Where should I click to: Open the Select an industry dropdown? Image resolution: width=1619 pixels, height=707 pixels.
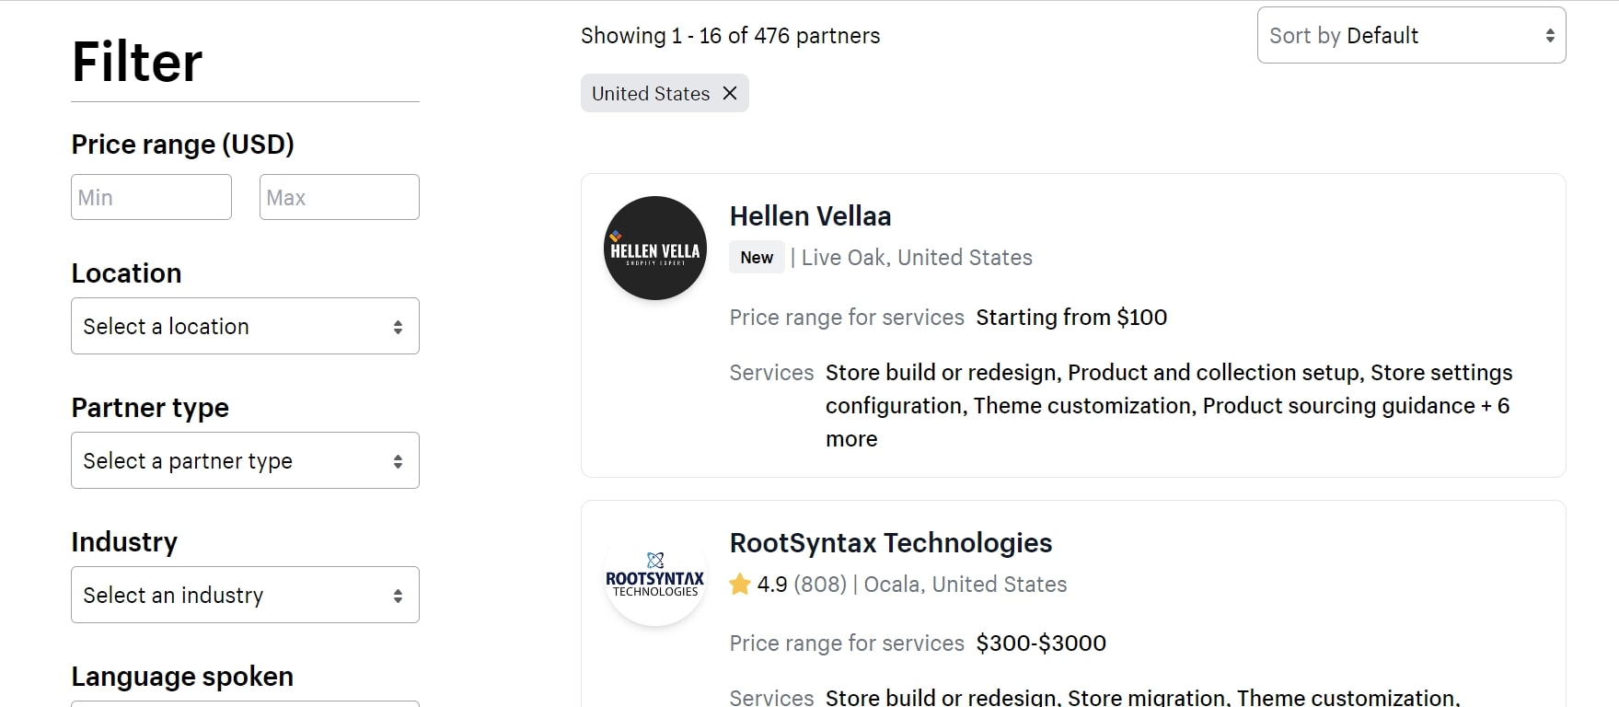point(244,595)
